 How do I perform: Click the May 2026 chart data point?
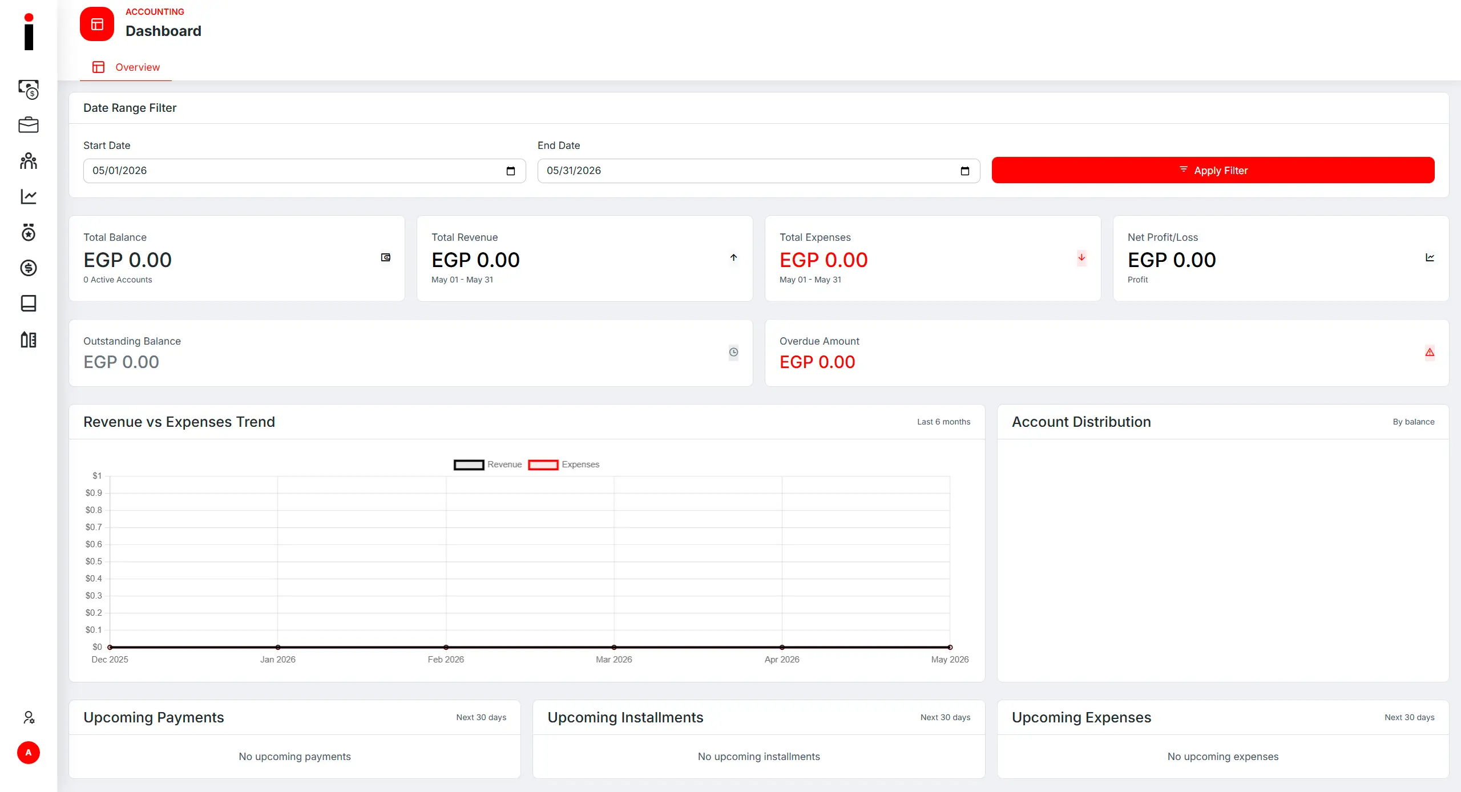click(950, 647)
